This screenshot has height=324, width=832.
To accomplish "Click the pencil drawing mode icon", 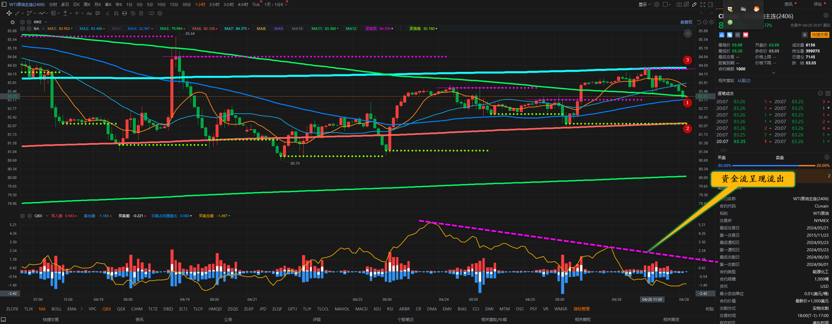I will 694,4.
